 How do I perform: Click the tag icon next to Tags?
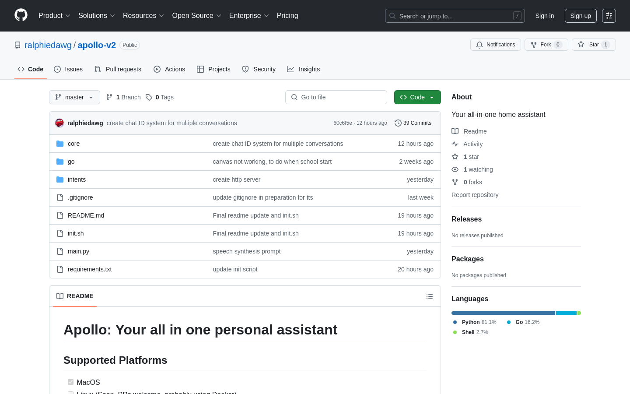[149, 97]
